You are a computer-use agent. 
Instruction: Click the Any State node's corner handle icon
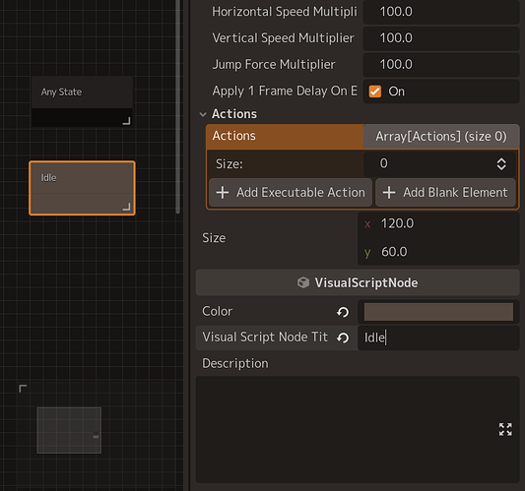point(126,121)
